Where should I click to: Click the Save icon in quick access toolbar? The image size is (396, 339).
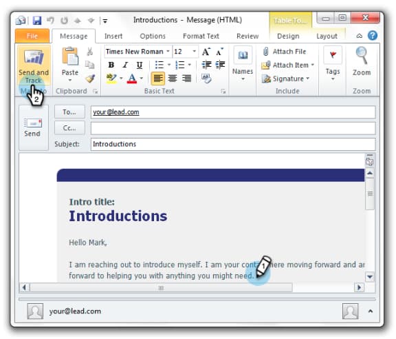tap(37, 20)
